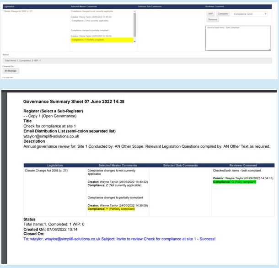The height and width of the screenshot is (268, 279).
Task: Click the resize handle of comment box
Action: point(269,49)
